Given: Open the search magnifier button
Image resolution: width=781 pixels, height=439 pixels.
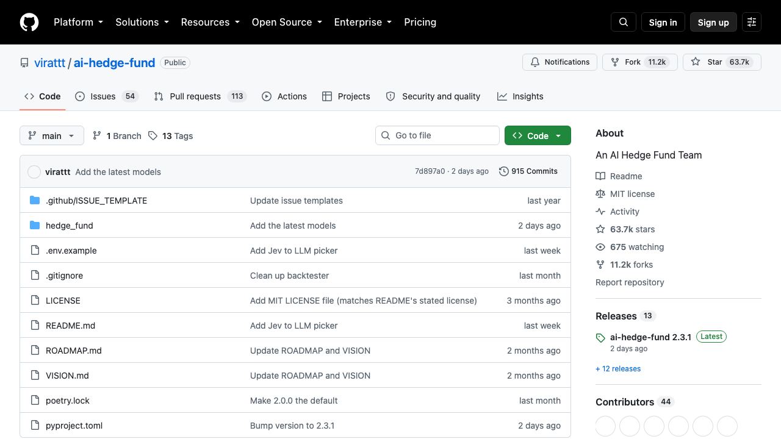Looking at the screenshot, I should pyautogui.click(x=624, y=22).
